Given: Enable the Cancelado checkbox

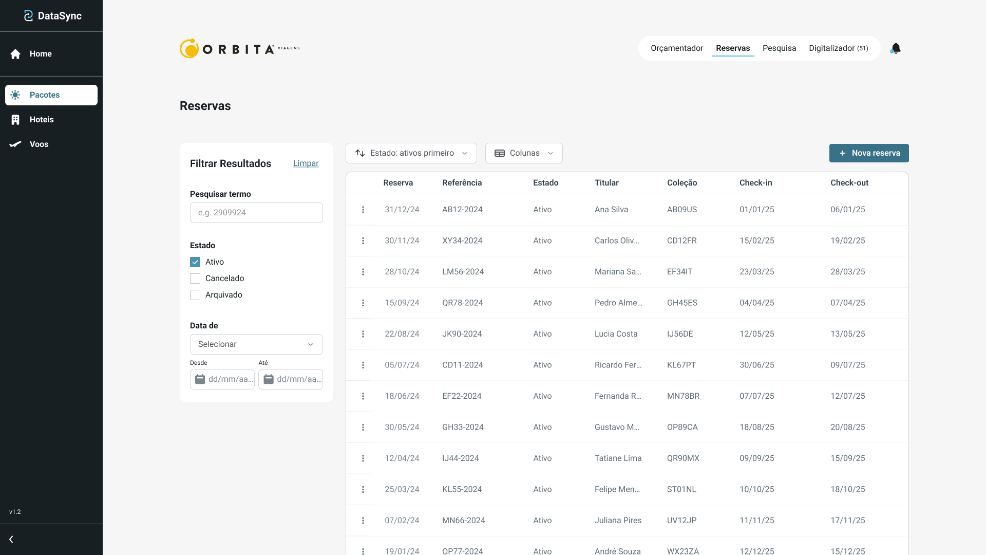Looking at the screenshot, I should click(x=195, y=279).
